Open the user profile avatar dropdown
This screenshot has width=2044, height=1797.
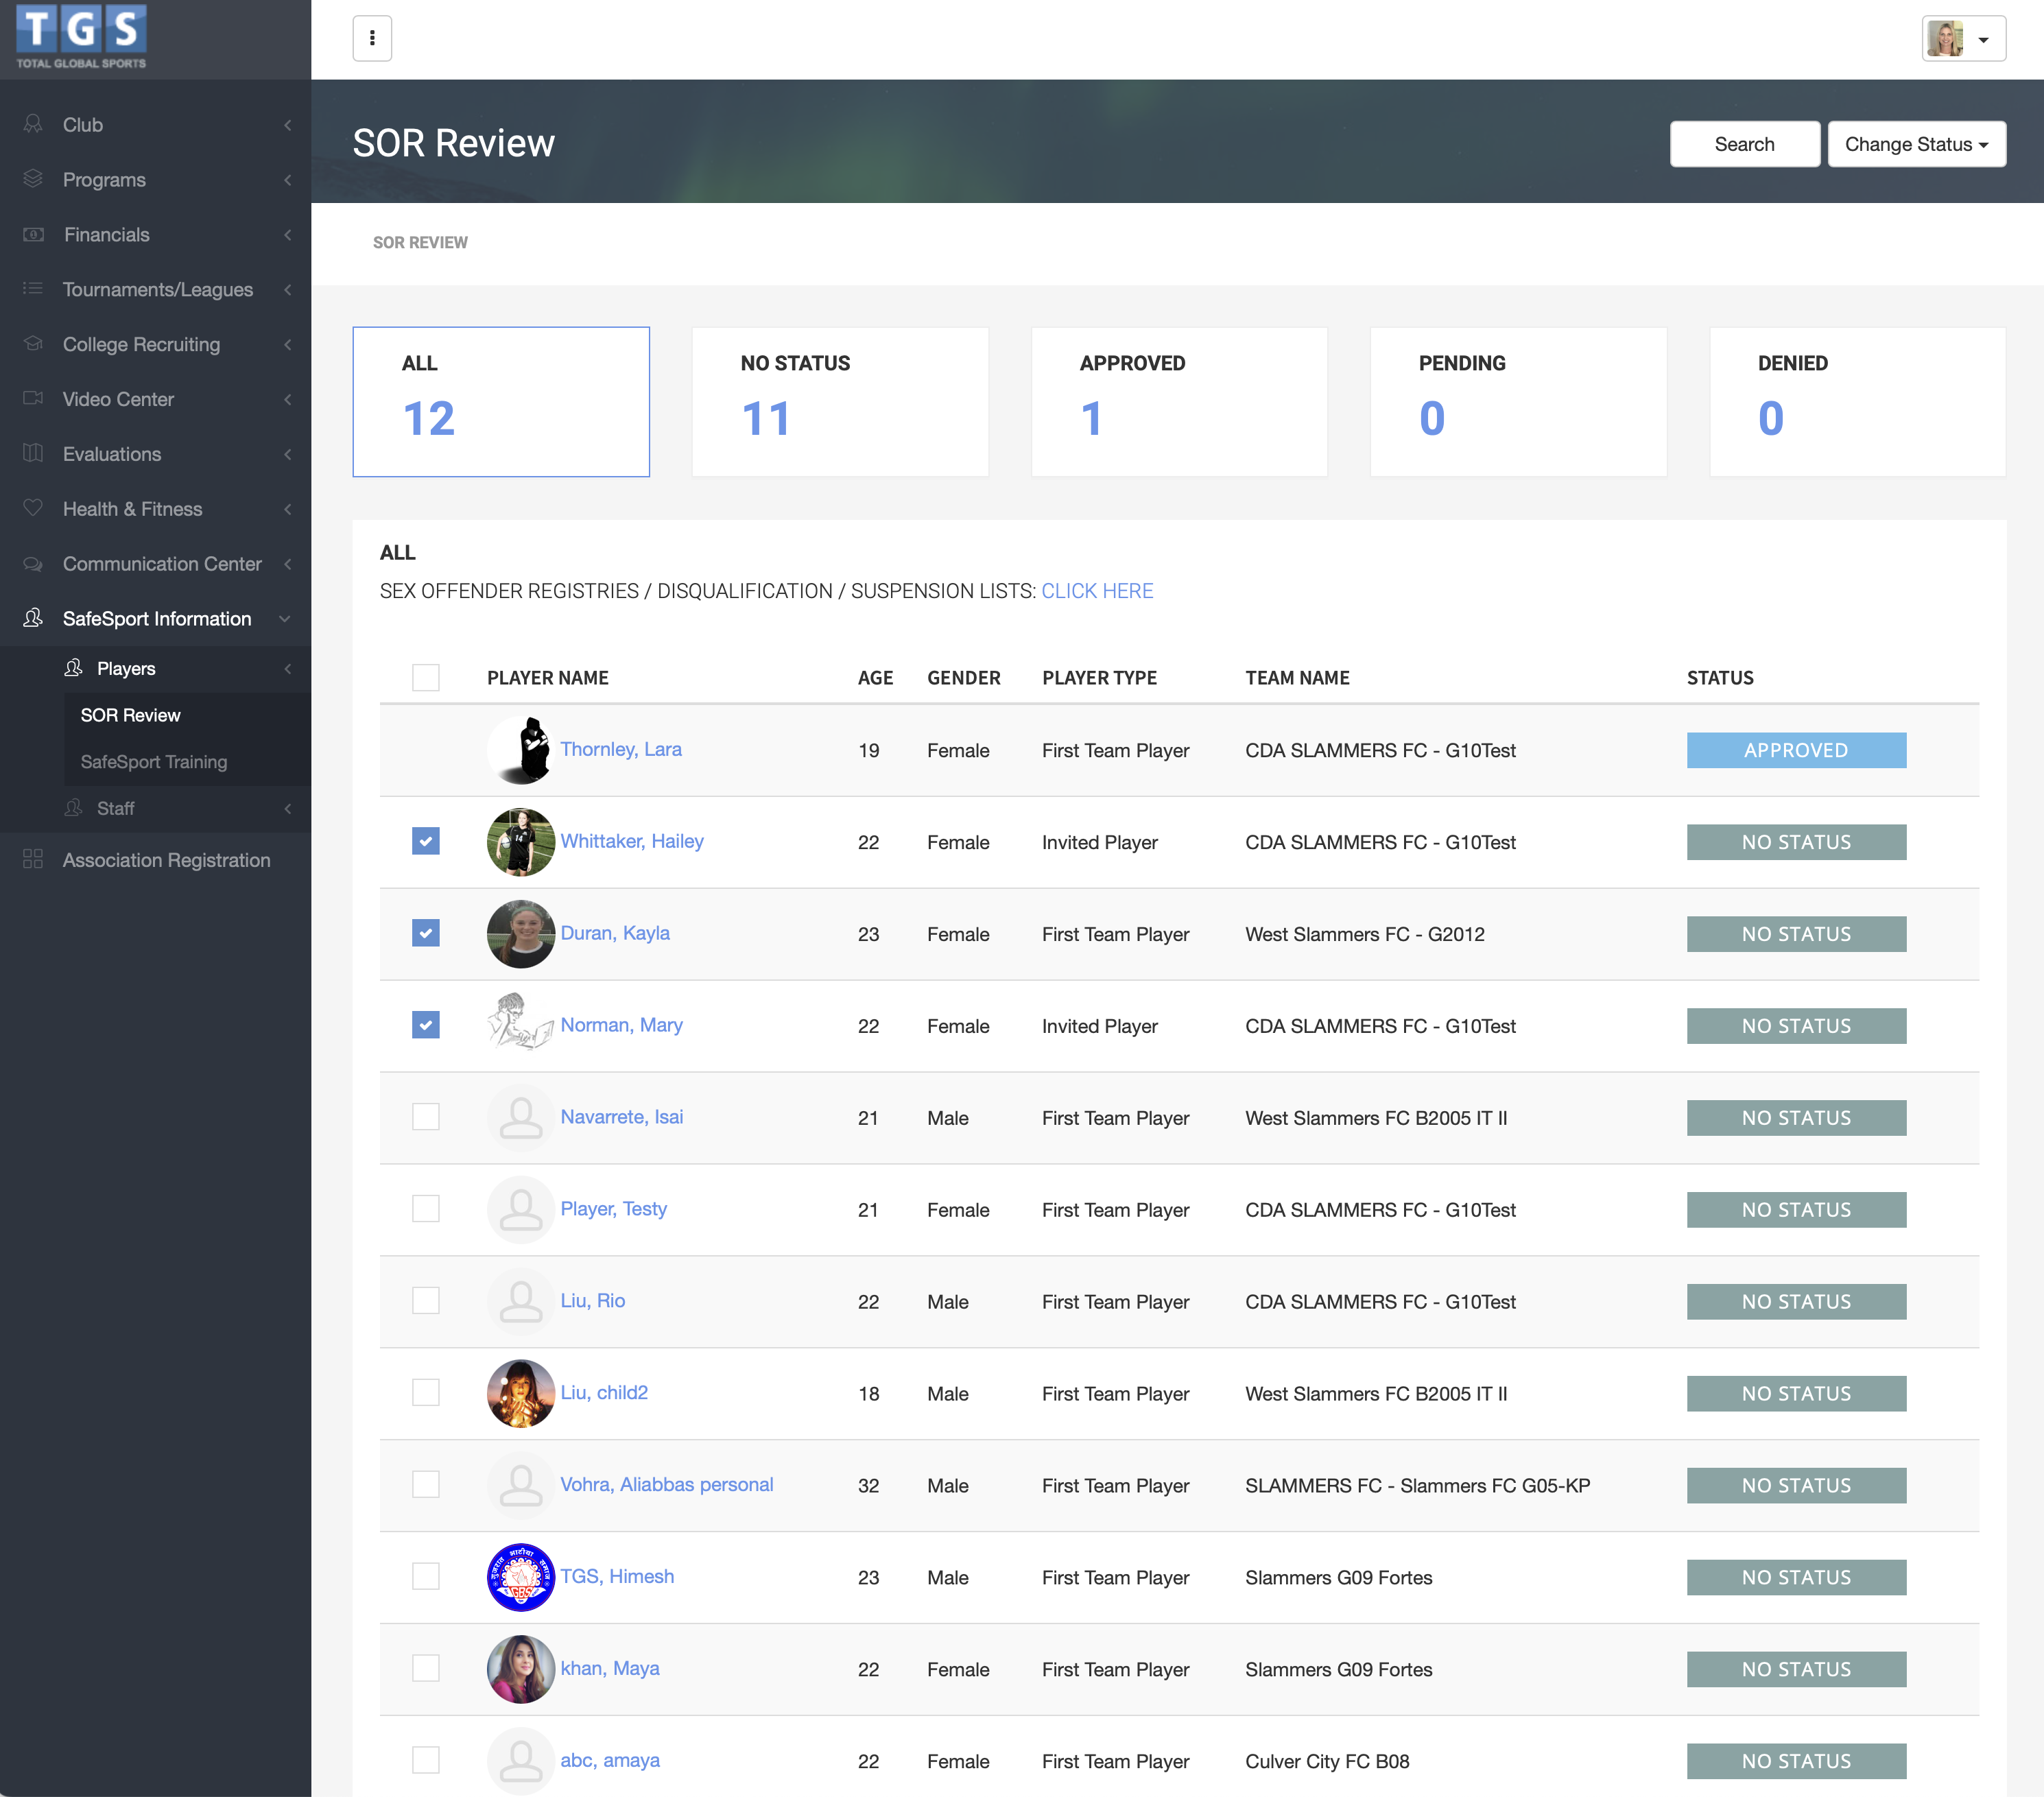[x=1962, y=39]
